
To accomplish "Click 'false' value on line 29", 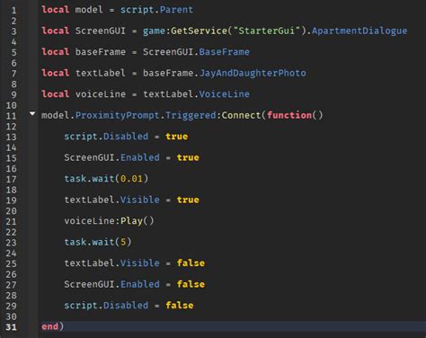I will point(180,306).
